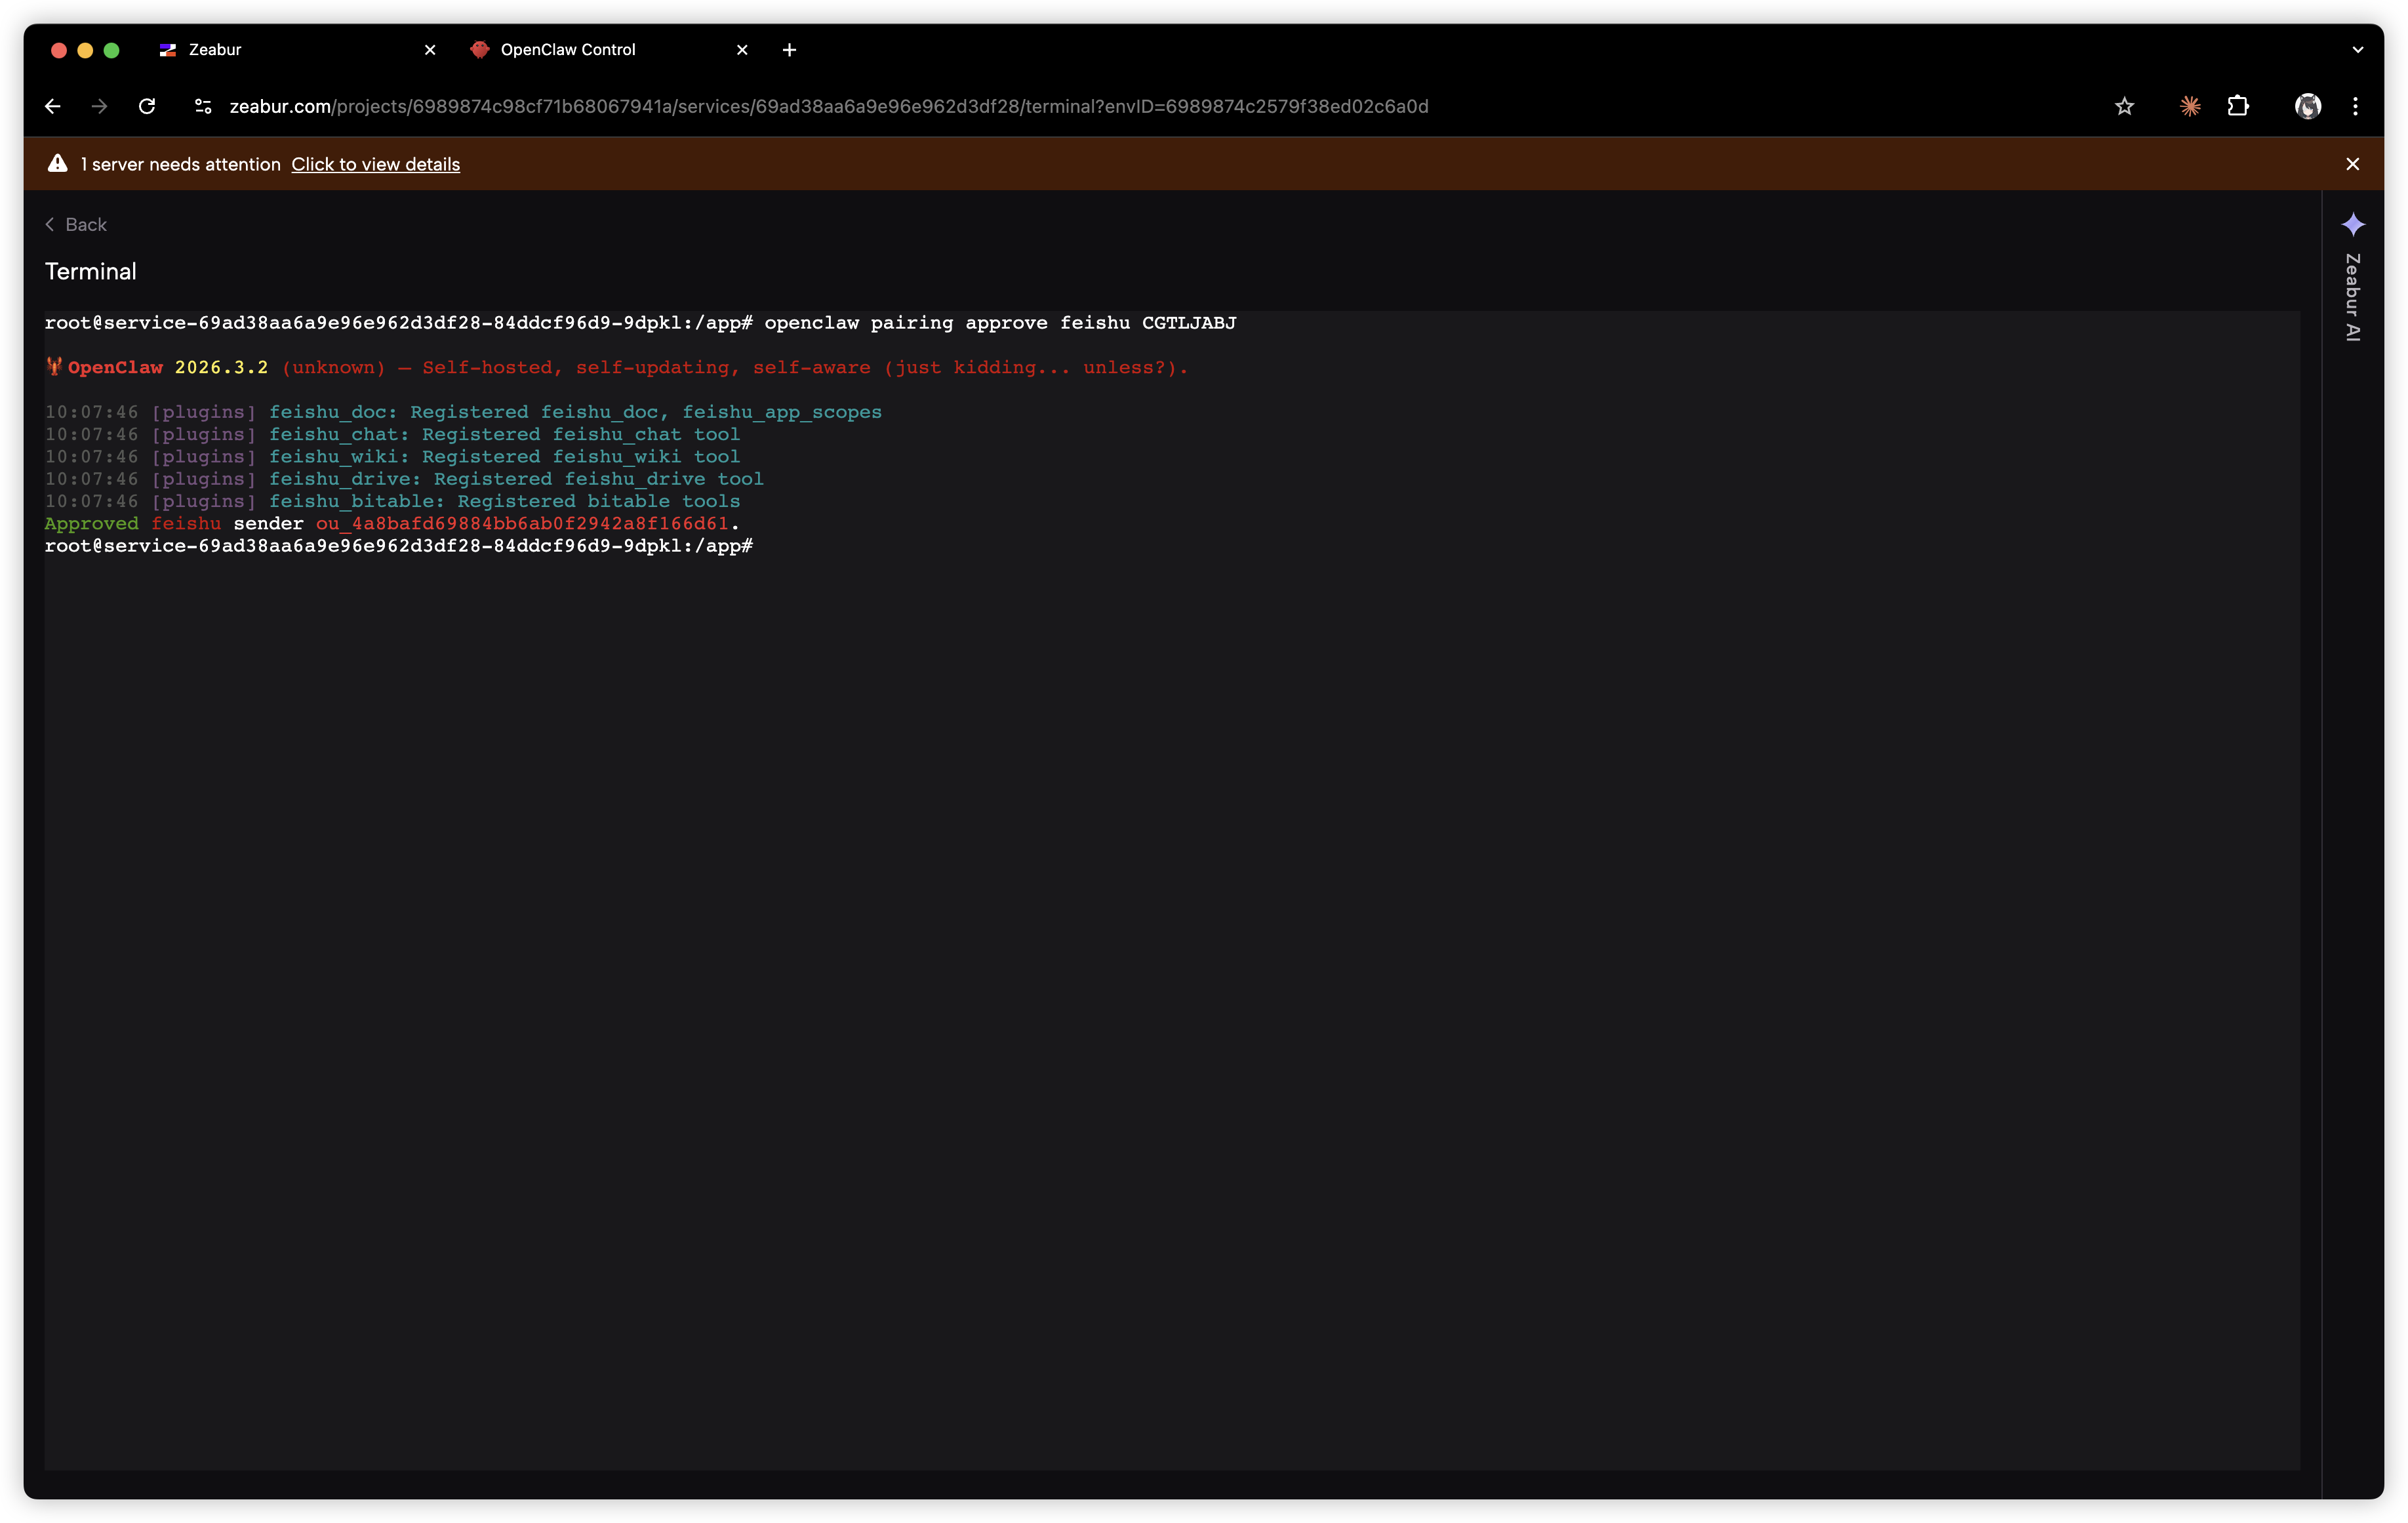
Task: Open Chrome three-dot menu
Action: (2355, 106)
